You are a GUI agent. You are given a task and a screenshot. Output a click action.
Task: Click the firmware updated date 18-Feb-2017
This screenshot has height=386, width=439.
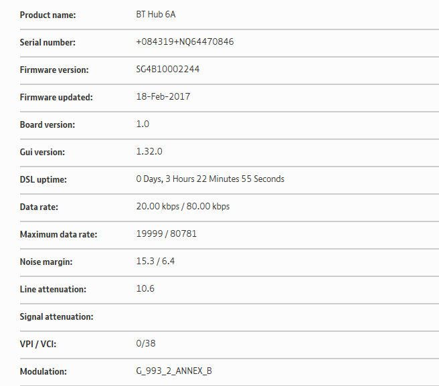click(x=163, y=97)
